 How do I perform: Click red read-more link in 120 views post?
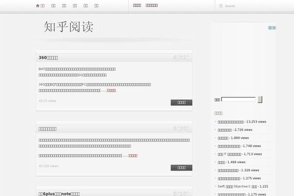click(x=133, y=155)
